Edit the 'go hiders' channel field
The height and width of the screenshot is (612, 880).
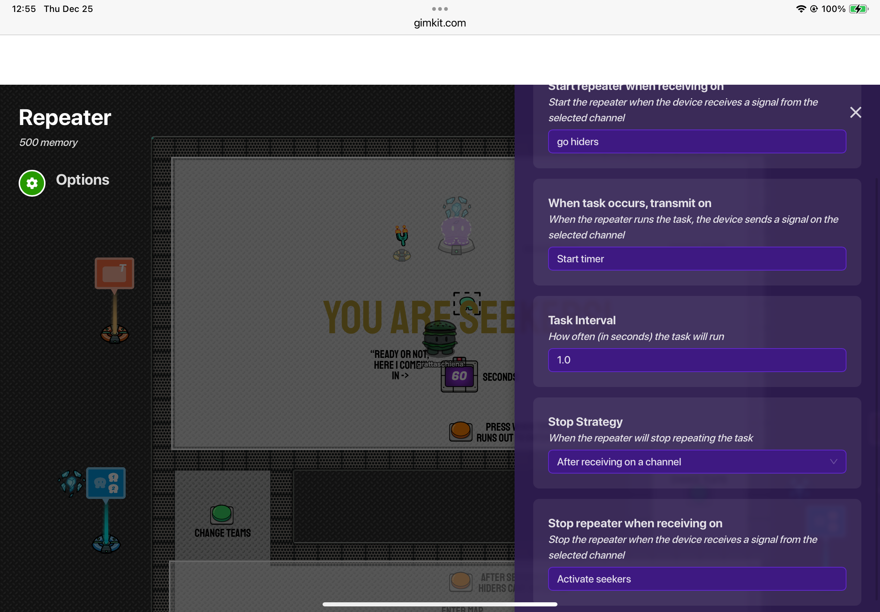pyautogui.click(x=697, y=141)
